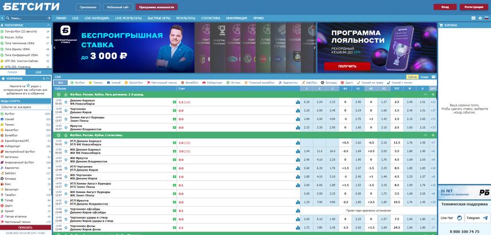Click the Russian flag language icon
The image size is (491, 235).
point(486,18)
